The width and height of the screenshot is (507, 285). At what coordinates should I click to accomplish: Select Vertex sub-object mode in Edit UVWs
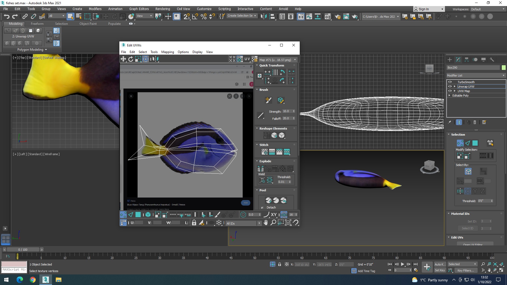[123, 215]
